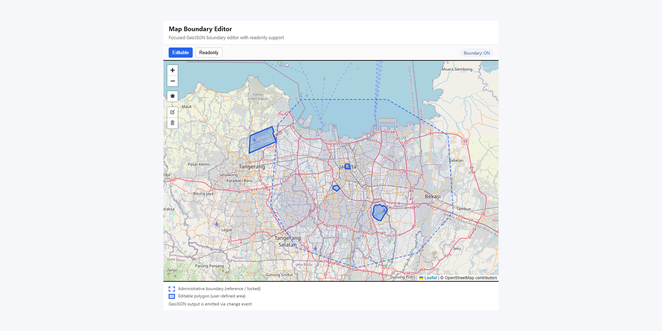Switch to Editable mode
The width and height of the screenshot is (662, 331).
click(x=180, y=53)
